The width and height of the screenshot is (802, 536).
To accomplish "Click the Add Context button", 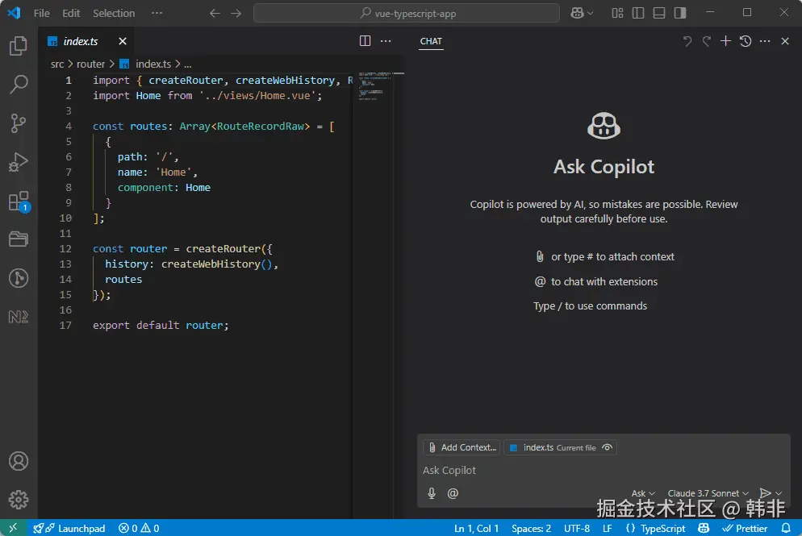I will click(x=462, y=447).
